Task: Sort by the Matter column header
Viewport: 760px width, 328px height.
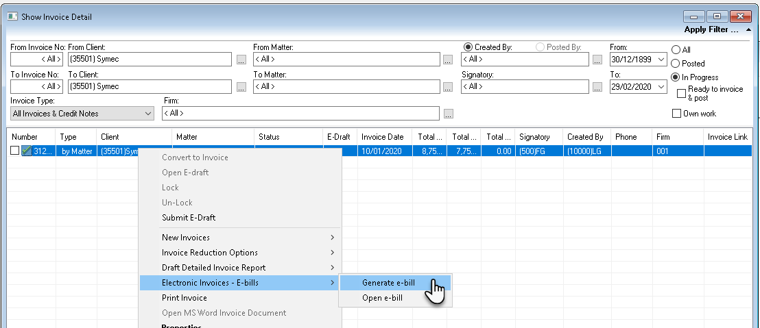Action: pos(213,137)
